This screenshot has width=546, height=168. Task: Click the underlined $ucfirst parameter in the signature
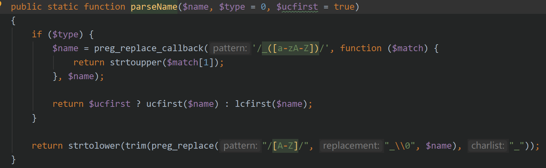pos(297,7)
